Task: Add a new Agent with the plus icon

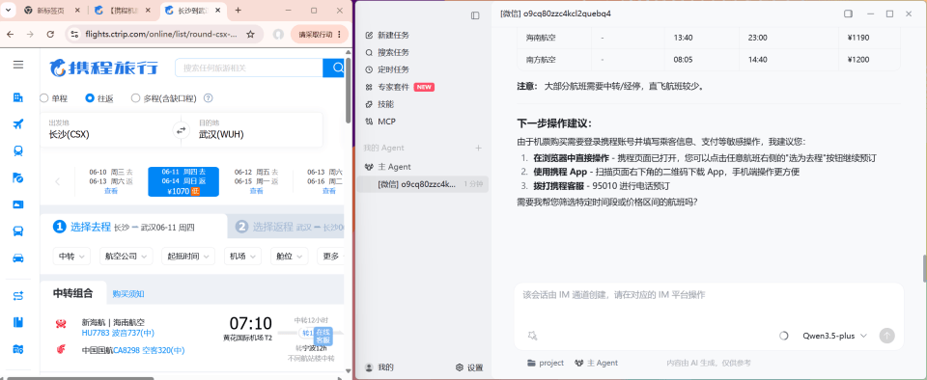Action: click(x=479, y=149)
